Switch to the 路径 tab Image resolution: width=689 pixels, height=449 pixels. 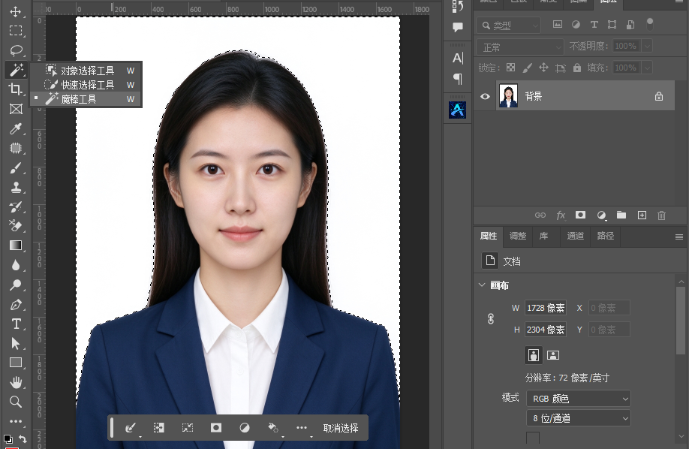coord(605,237)
